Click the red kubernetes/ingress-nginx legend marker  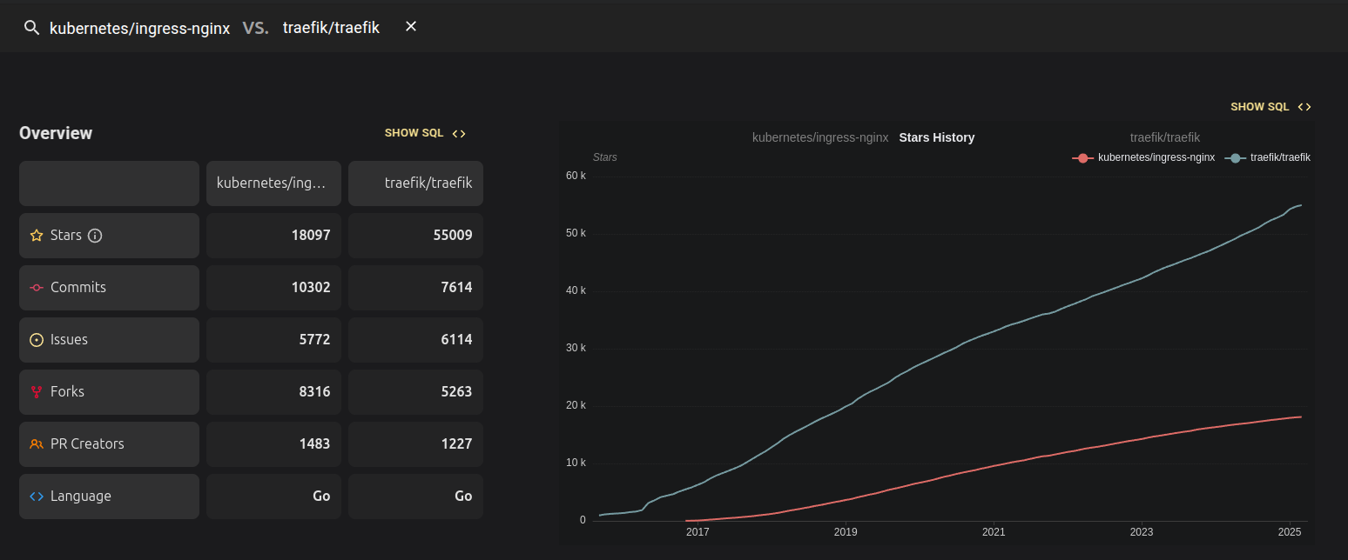[1082, 158]
